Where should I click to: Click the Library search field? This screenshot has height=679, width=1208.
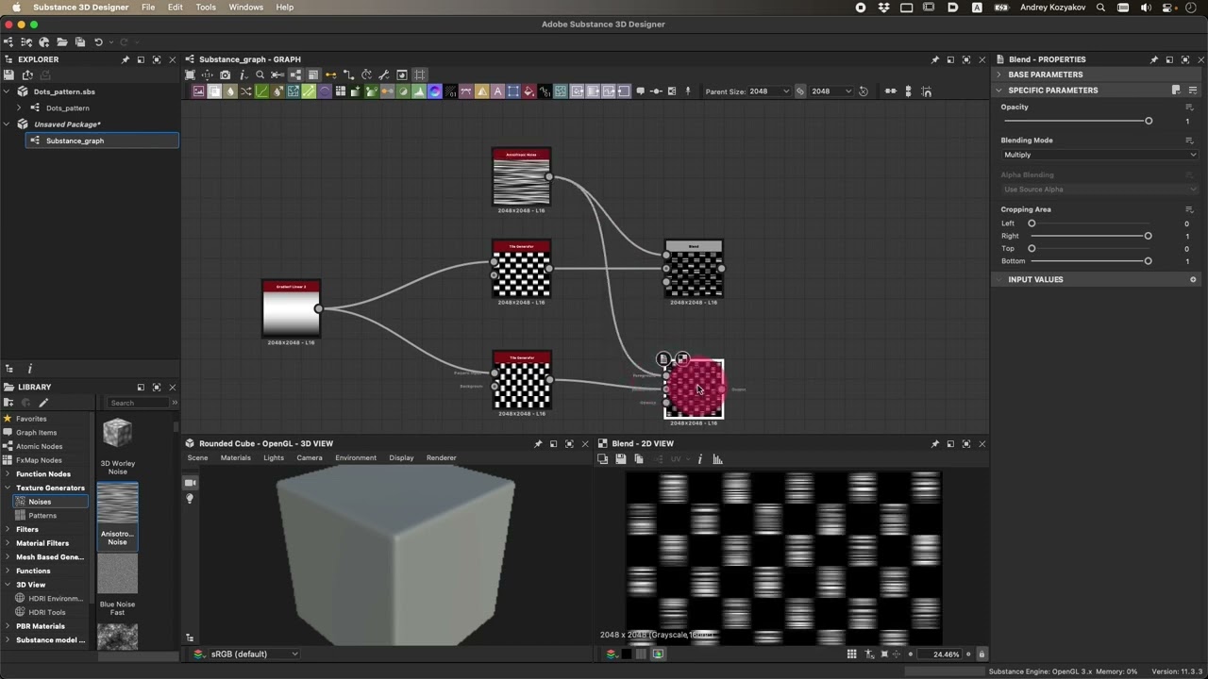pos(139,403)
